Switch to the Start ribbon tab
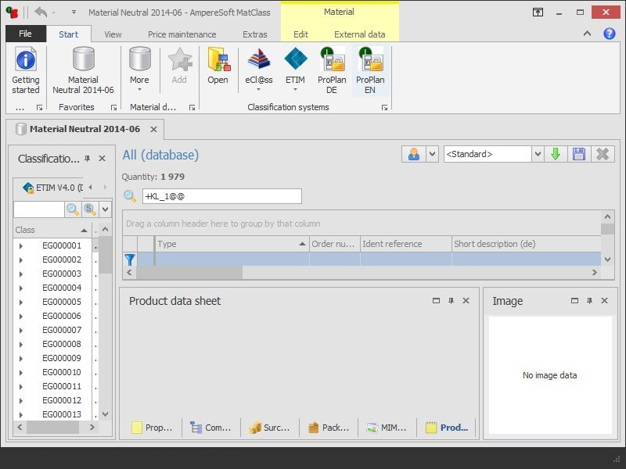Viewport: 626px width, 469px height. (x=68, y=34)
